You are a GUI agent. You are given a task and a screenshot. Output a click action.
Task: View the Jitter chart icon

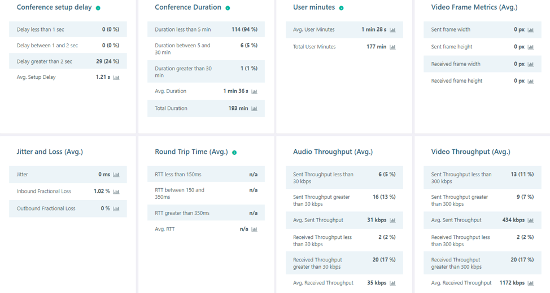click(x=116, y=175)
